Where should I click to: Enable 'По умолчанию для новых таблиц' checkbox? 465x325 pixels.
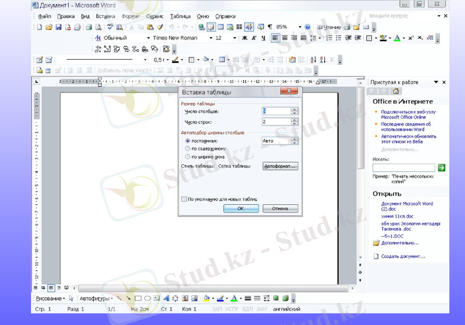(x=184, y=198)
